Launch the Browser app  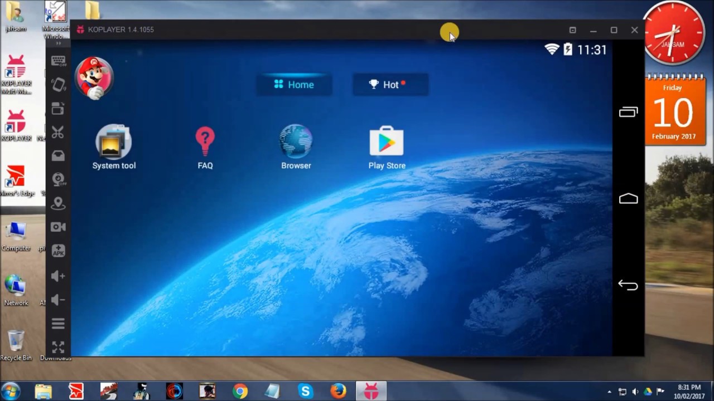coord(296,147)
